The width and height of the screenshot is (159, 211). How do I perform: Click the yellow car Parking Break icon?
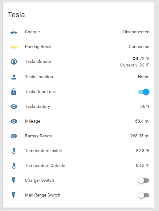[x=14, y=47]
